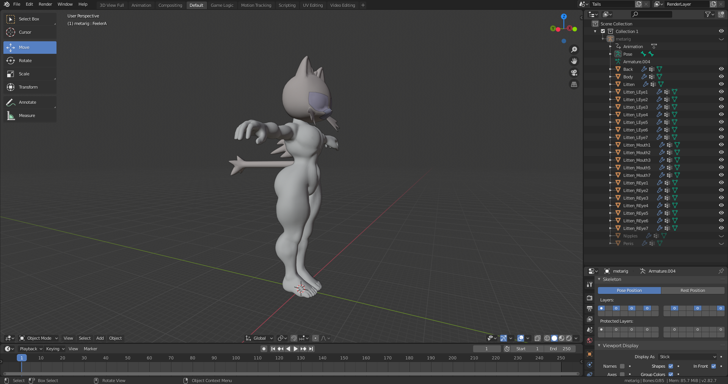Open the outliner filter dropdown
This screenshot has height=384, width=728.
[x=709, y=14]
